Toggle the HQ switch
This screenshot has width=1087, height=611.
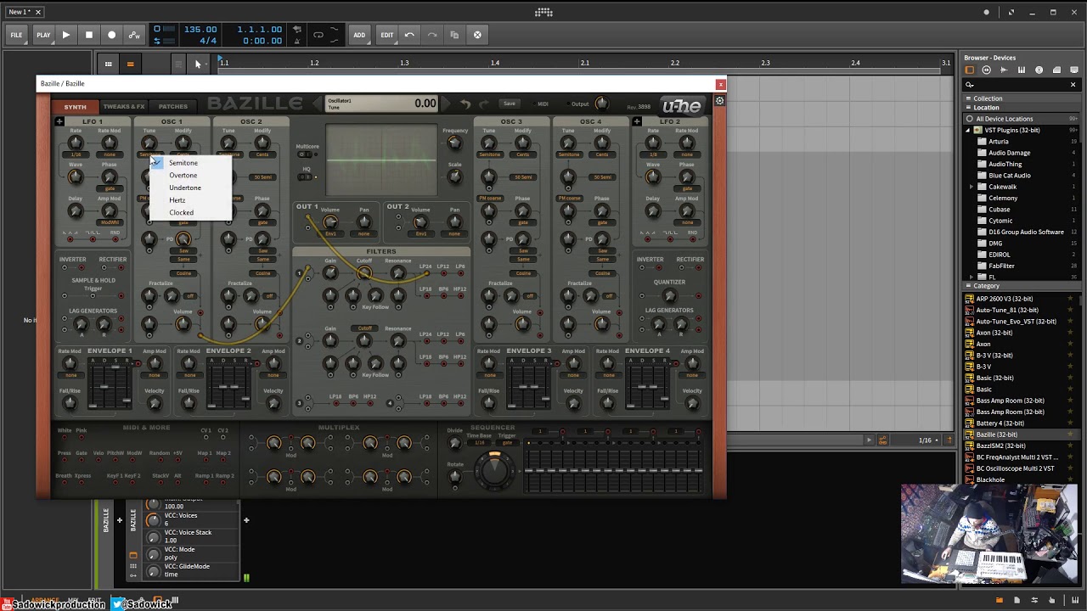coord(305,177)
